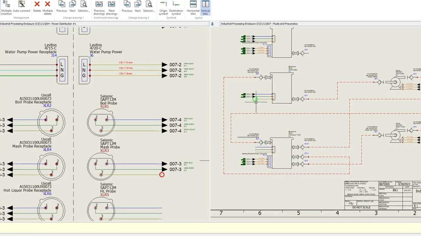Select the Multiple delete tool

(x=48, y=7)
